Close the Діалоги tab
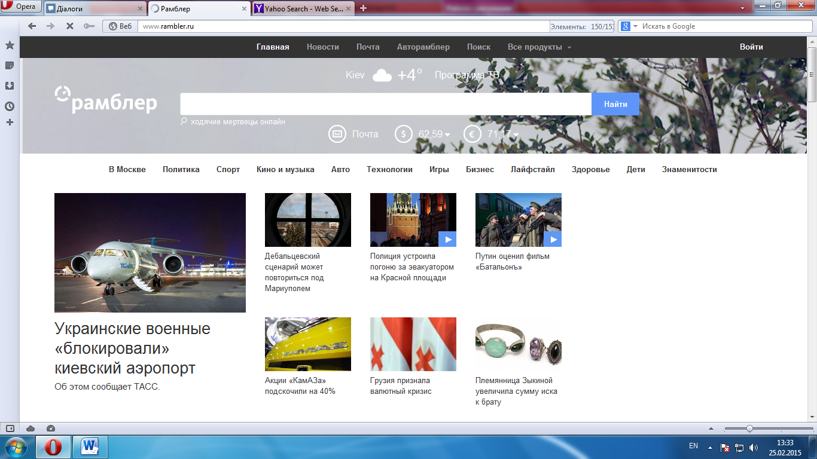 [141, 9]
